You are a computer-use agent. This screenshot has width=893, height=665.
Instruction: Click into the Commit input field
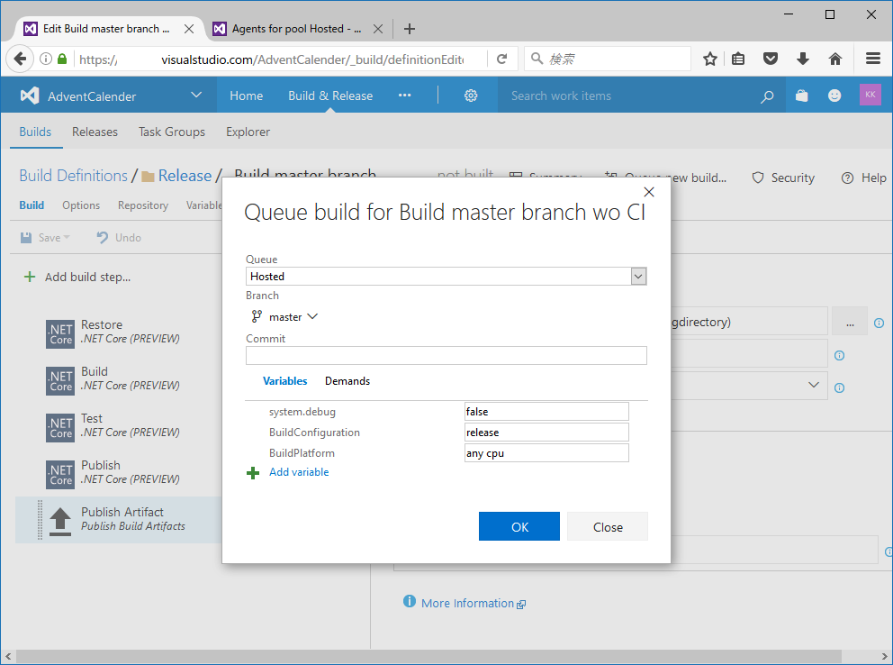446,356
